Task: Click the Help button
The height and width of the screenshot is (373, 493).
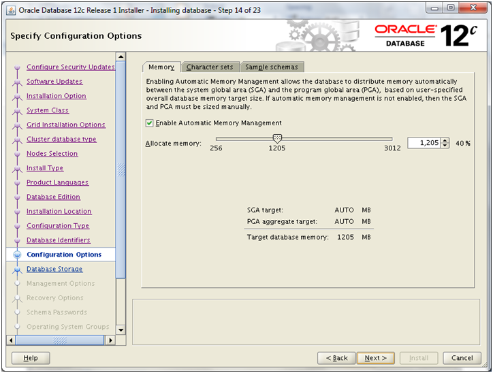Action: [31, 358]
